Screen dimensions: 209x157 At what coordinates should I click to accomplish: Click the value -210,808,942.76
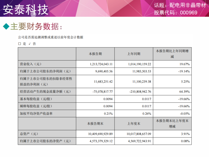click(140, 92)
